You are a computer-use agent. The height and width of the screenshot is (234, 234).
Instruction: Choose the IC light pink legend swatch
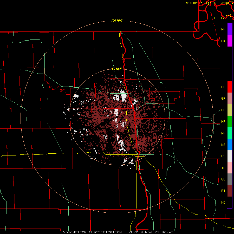[x=230, y=168]
